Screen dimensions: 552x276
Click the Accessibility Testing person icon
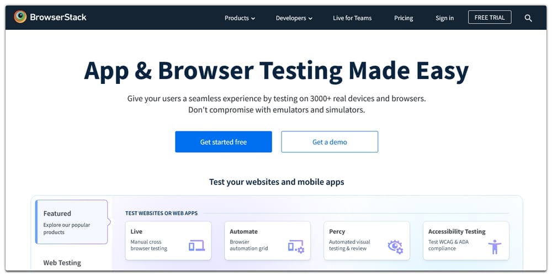[495, 247]
